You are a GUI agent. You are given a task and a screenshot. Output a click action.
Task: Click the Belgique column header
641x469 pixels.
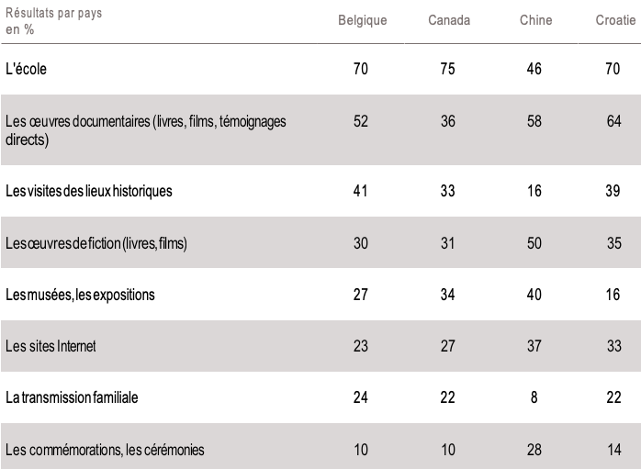363,20
